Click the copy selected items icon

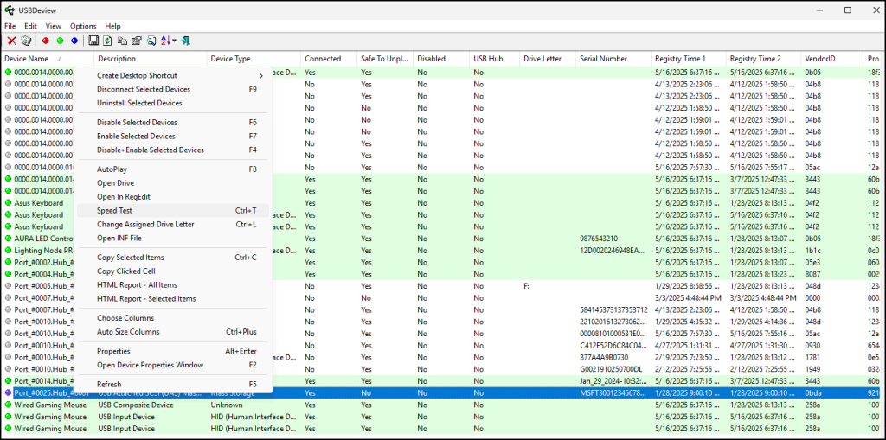coord(122,41)
